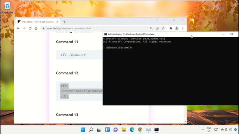Minimize the Chrome window
The width and height of the screenshot is (239, 134).
[165, 20]
